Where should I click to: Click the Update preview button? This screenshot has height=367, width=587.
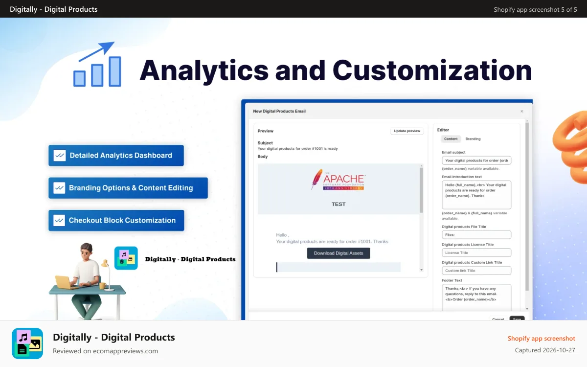point(407,131)
